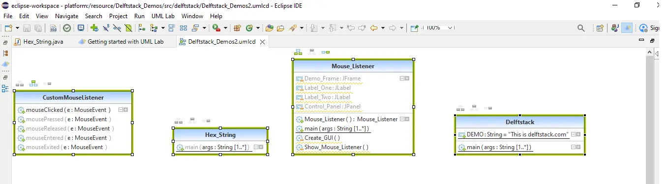Open the UML Lab menu
The image size is (670, 184).
tap(163, 16)
